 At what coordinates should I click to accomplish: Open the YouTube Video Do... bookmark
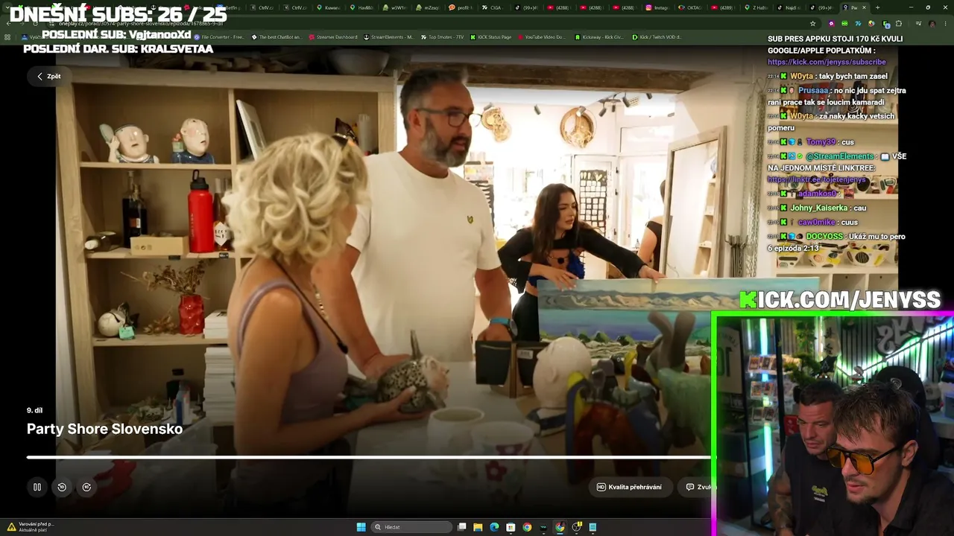(x=542, y=36)
